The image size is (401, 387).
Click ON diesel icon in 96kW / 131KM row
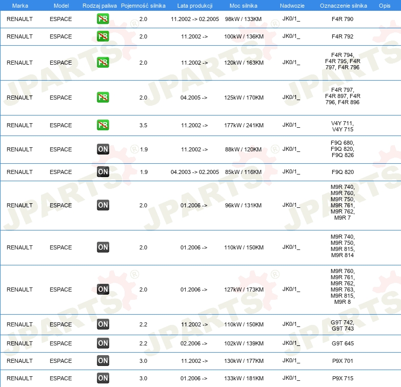(x=103, y=205)
